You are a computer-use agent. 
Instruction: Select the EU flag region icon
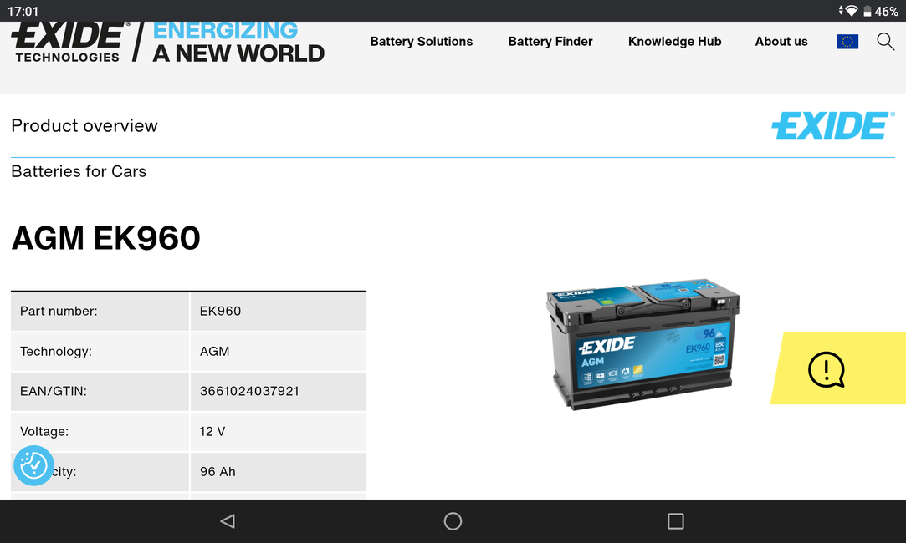(847, 42)
